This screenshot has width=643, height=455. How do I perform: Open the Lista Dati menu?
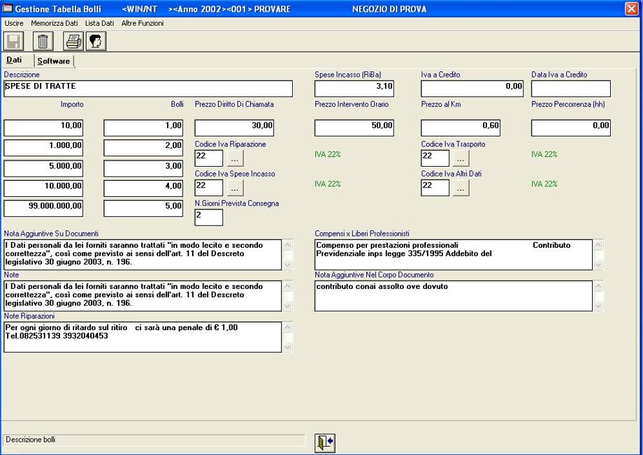[99, 23]
